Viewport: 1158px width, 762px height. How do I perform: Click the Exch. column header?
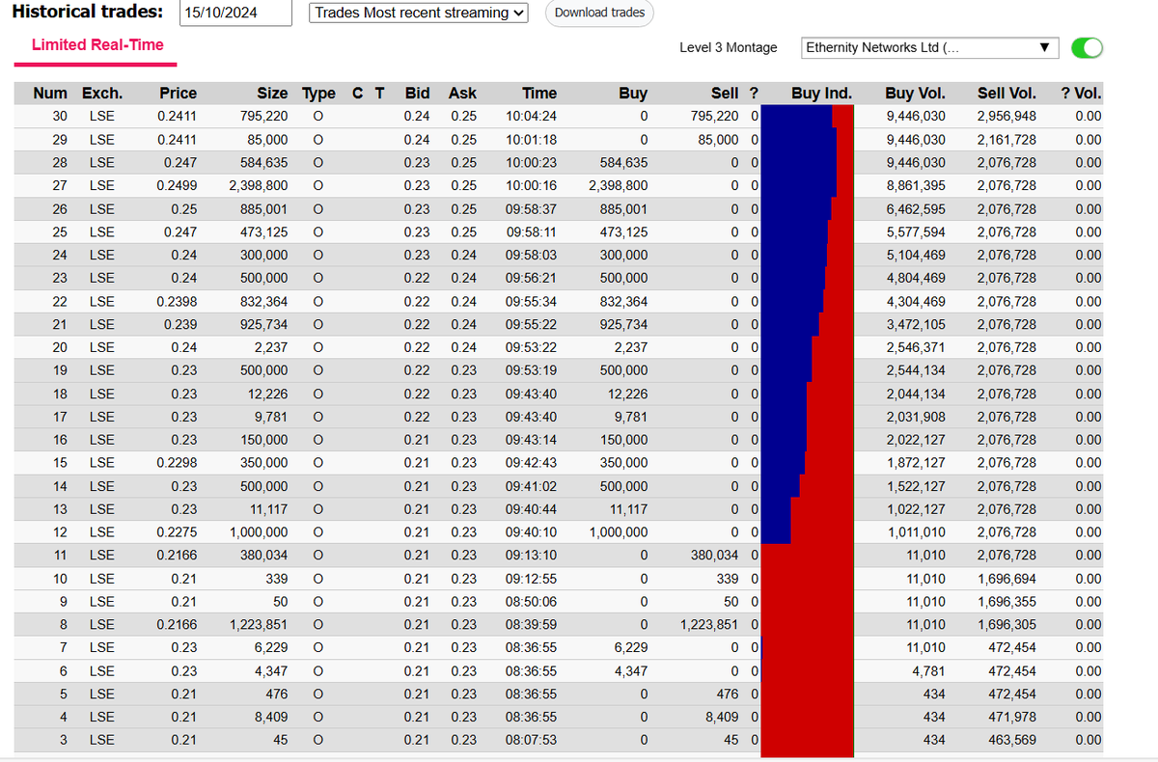[102, 93]
